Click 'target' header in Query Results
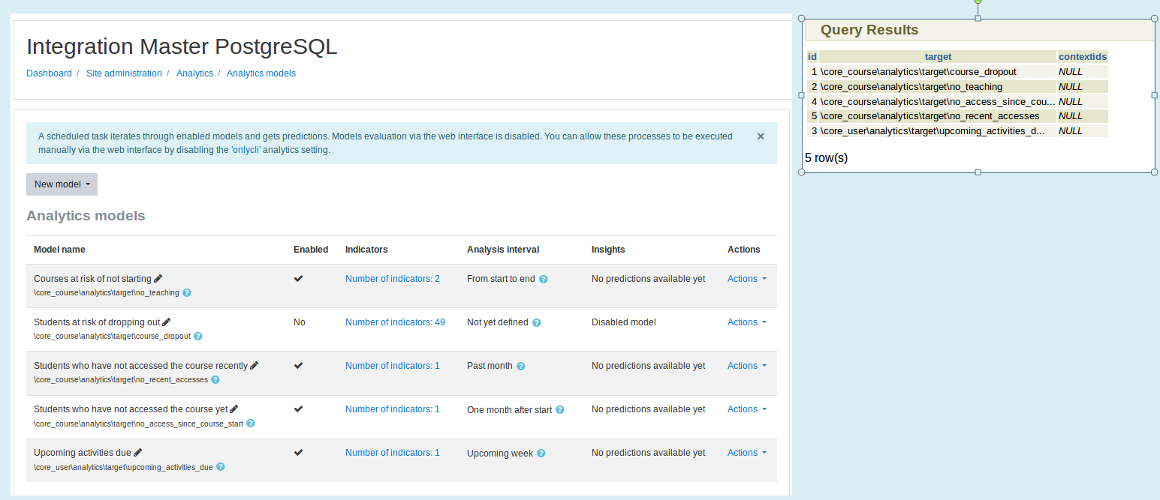Viewport: 1160px width, 500px height. pyautogui.click(x=938, y=57)
